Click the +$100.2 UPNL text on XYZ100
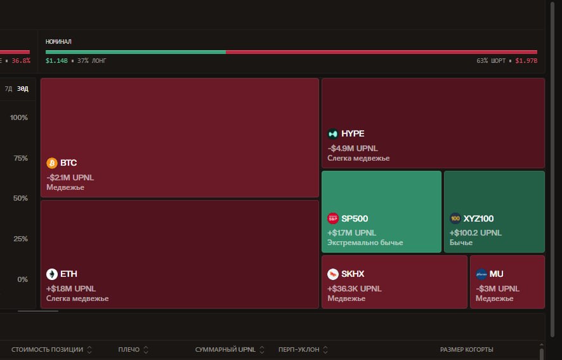This screenshot has width=562, height=360. (x=476, y=233)
